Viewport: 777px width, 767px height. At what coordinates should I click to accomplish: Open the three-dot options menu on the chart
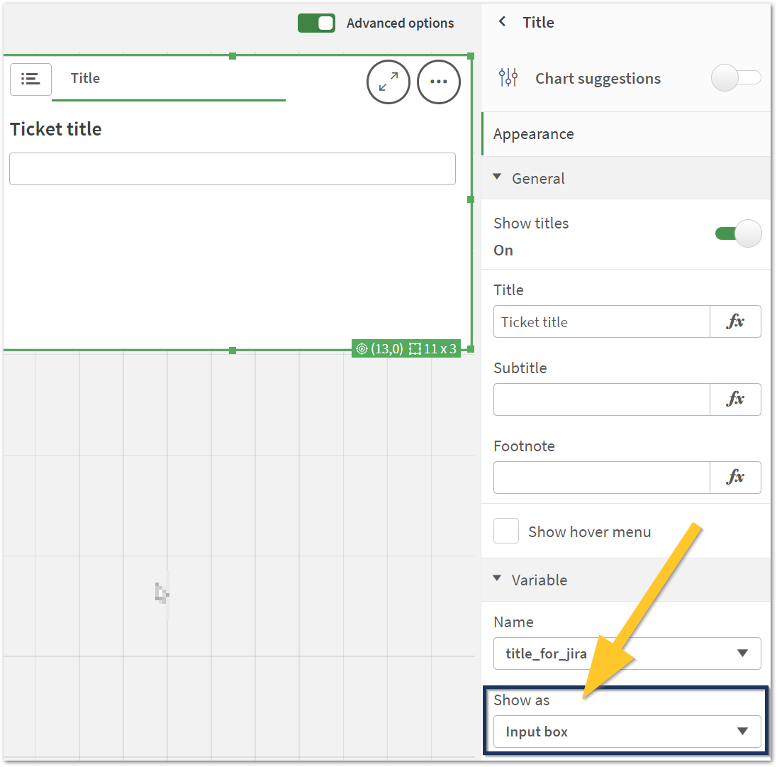pos(438,82)
